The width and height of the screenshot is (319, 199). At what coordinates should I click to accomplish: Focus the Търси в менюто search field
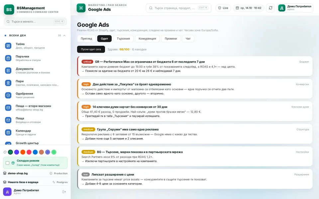pos(36,22)
